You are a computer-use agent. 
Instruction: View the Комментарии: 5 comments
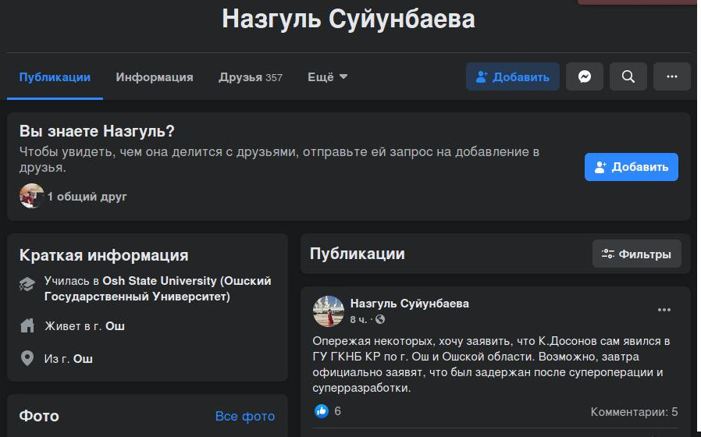click(634, 411)
